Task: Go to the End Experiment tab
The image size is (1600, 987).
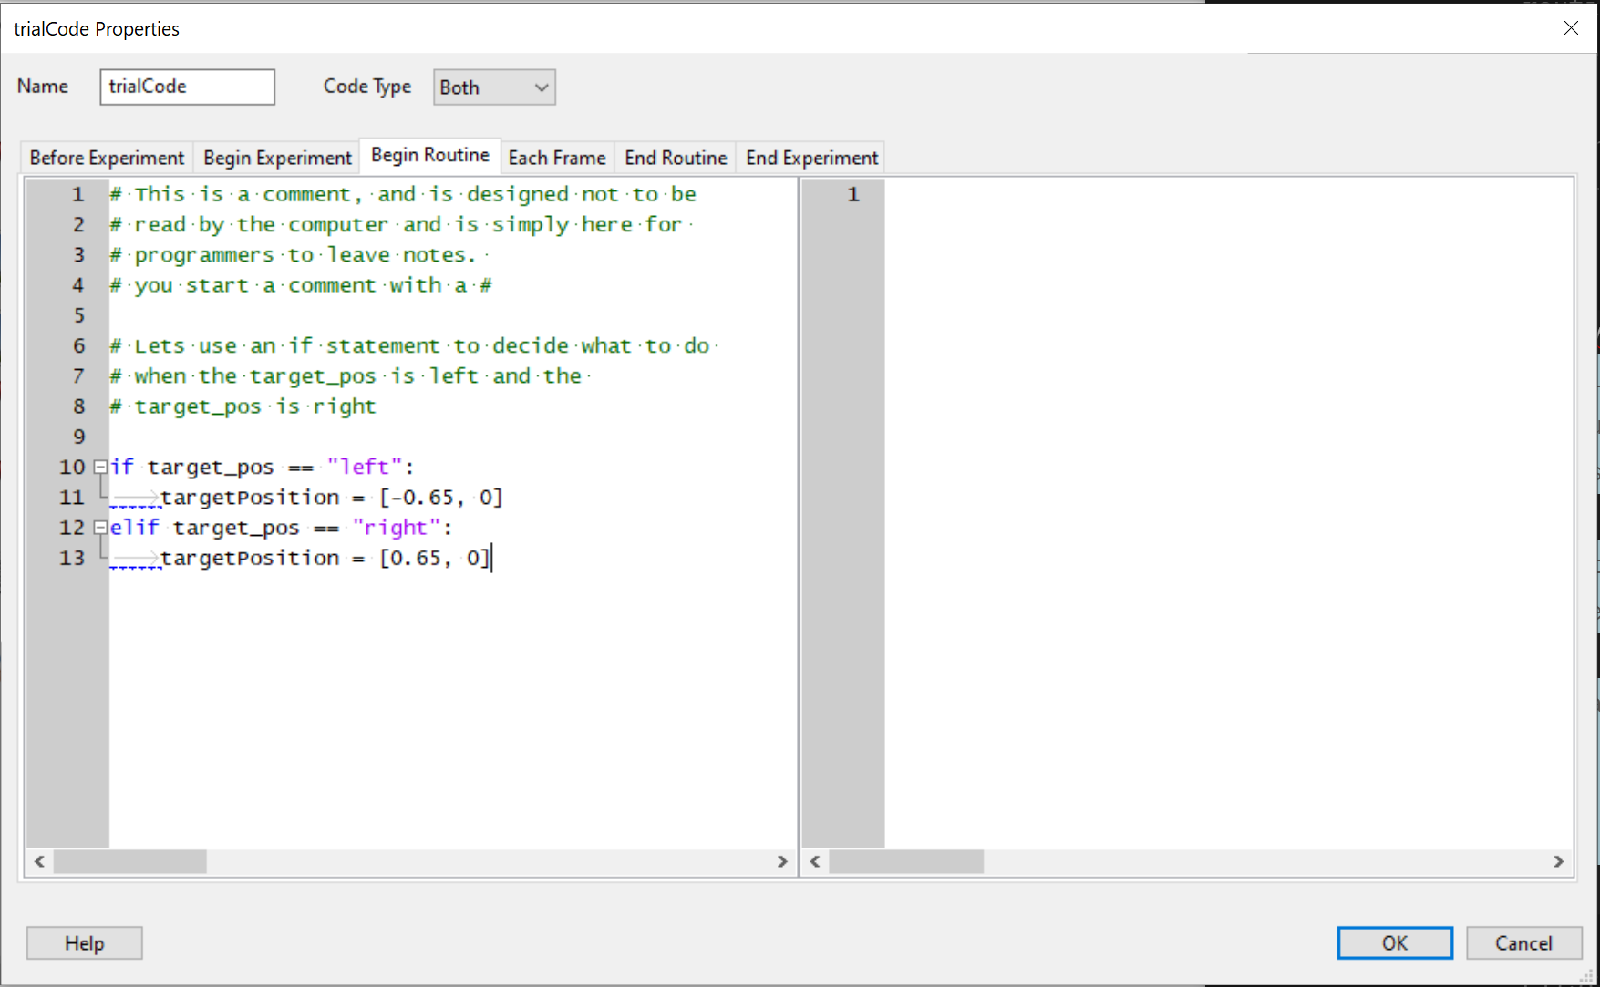Action: [x=811, y=158]
